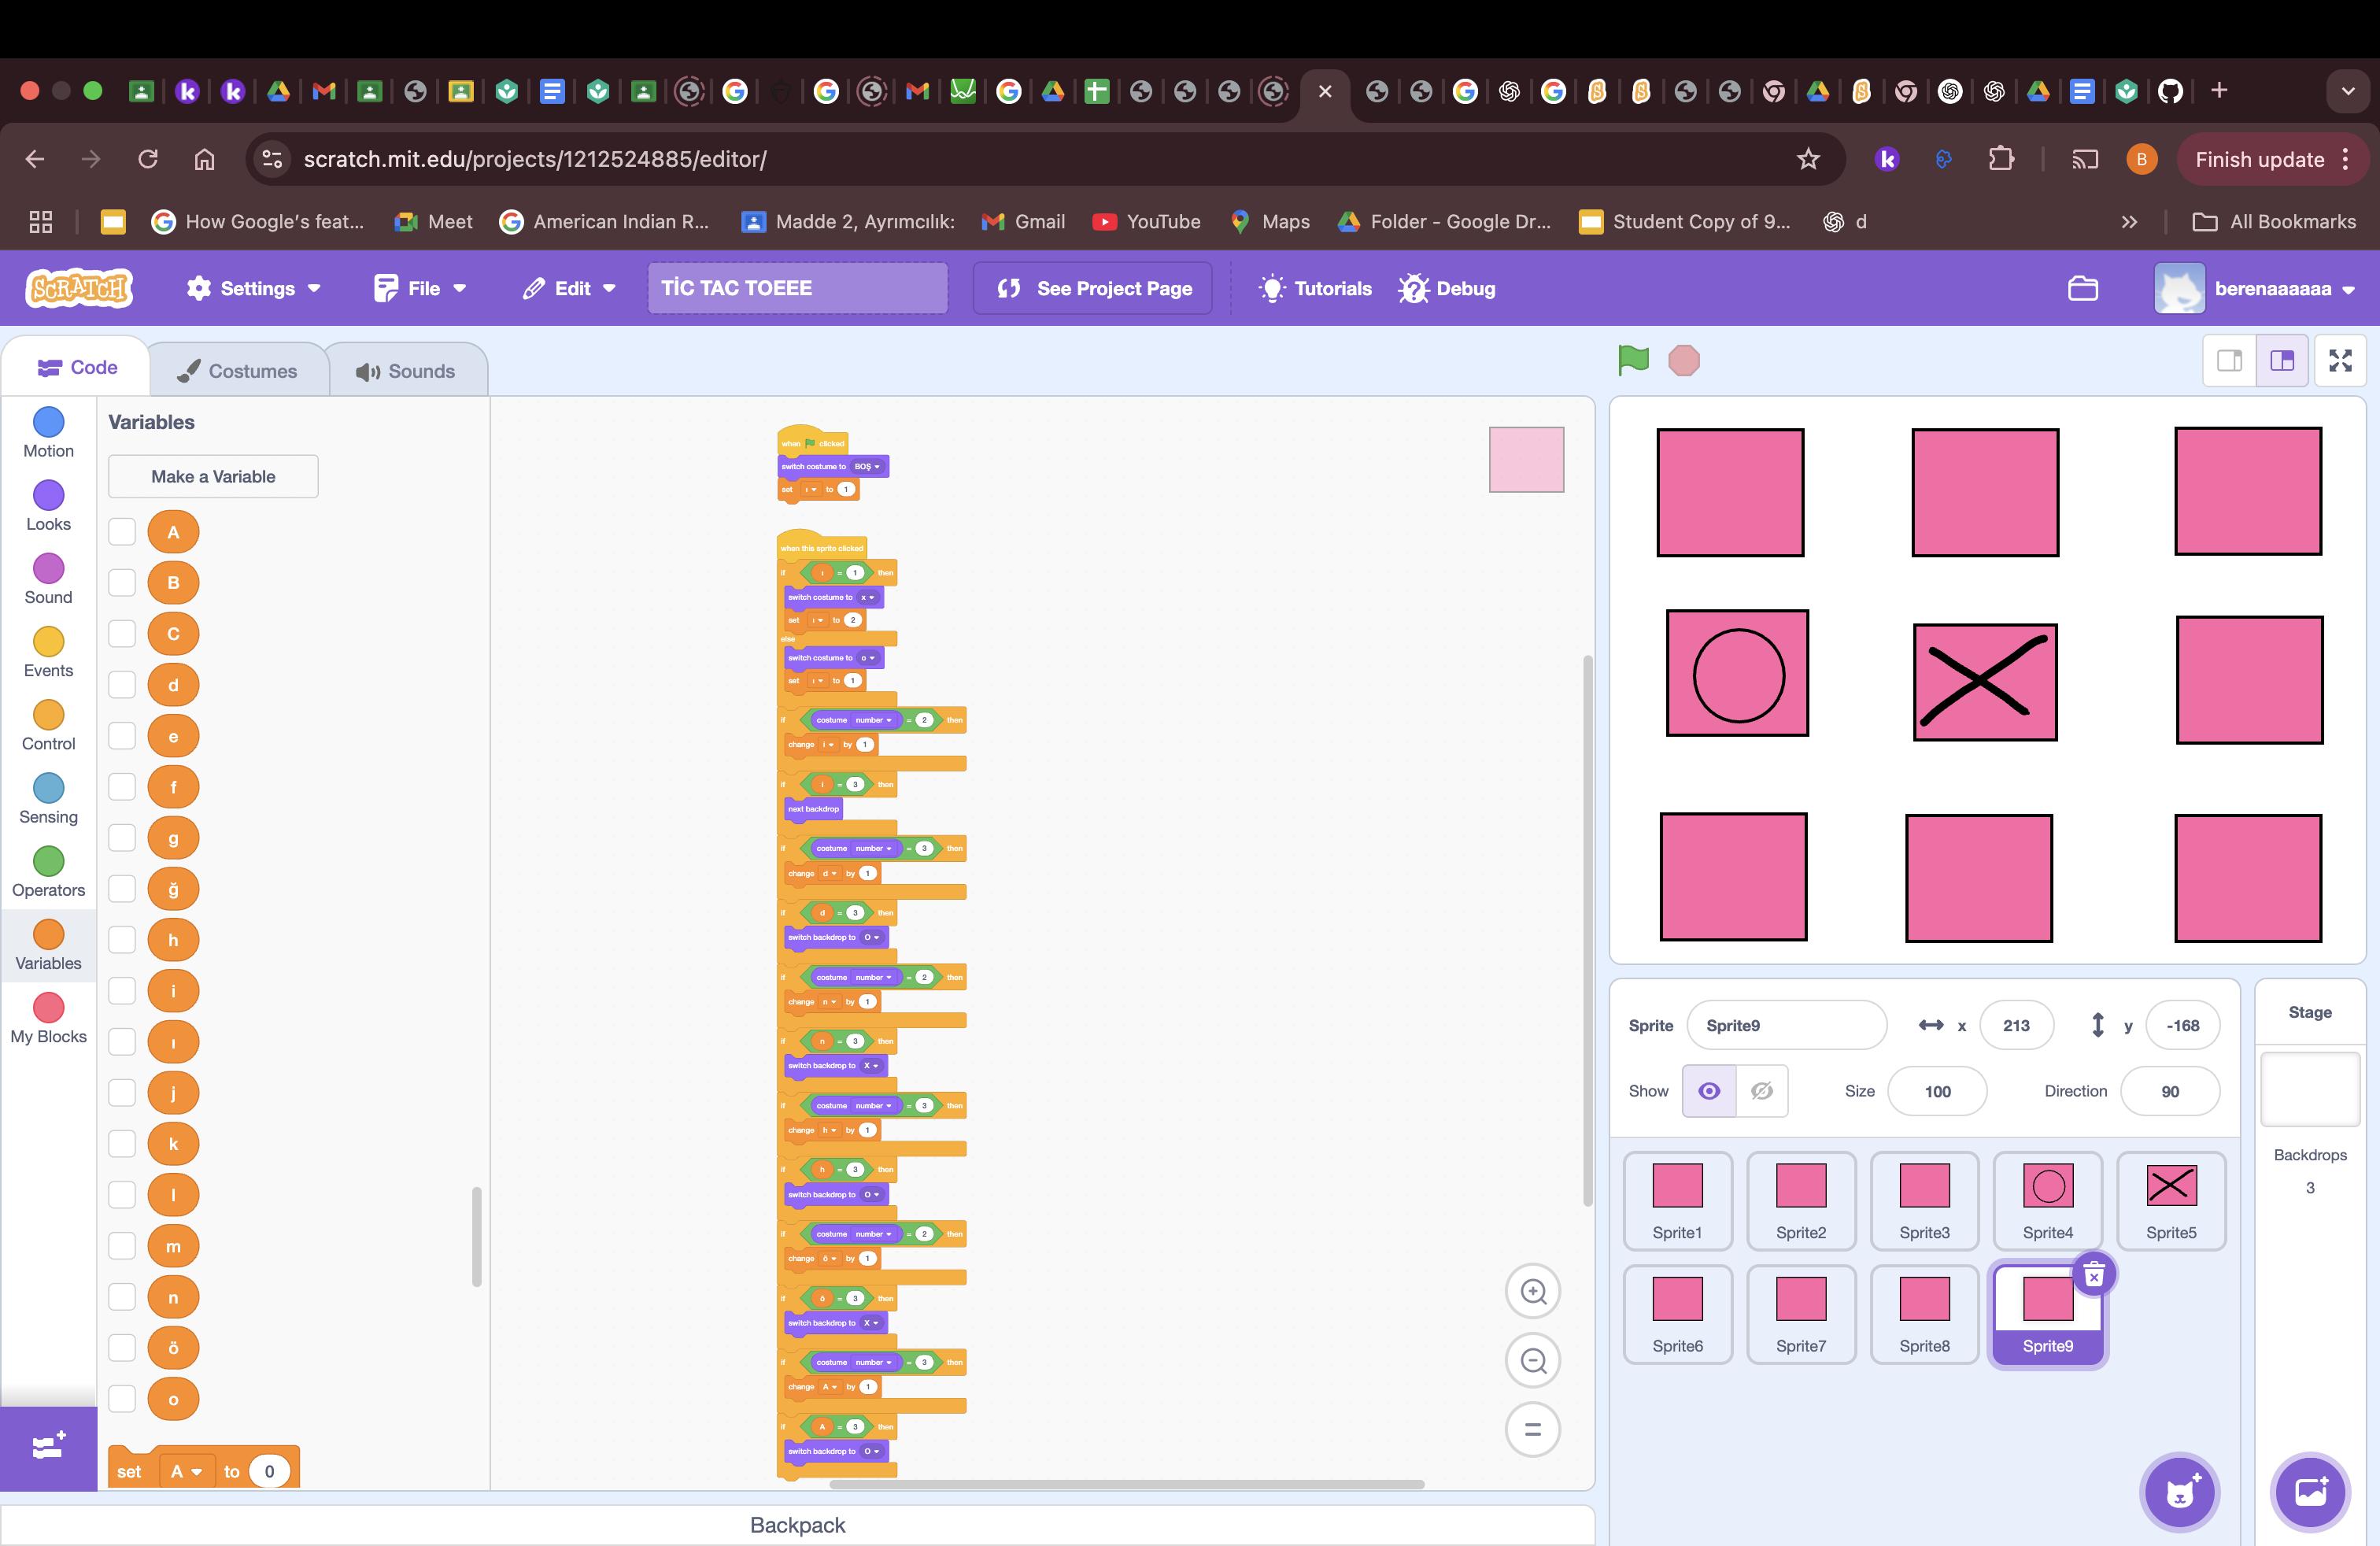Tick the checkbox for variable A

[122, 532]
